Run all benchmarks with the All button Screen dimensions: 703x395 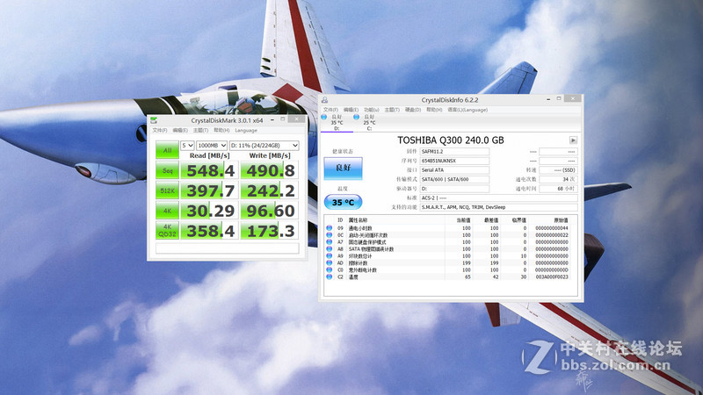click(167, 150)
